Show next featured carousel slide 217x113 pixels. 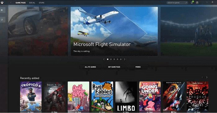(x=124, y=59)
